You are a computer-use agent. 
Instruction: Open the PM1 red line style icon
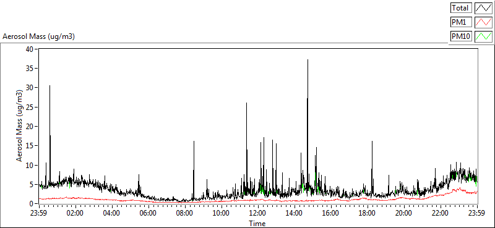click(x=483, y=22)
